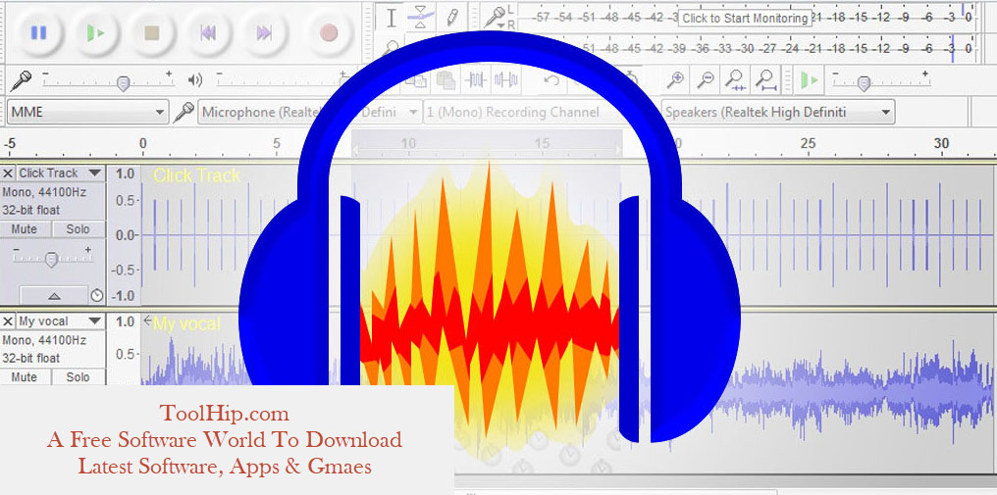Click the recording meter to start monitoring
The image size is (997, 495).
tap(744, 18)
